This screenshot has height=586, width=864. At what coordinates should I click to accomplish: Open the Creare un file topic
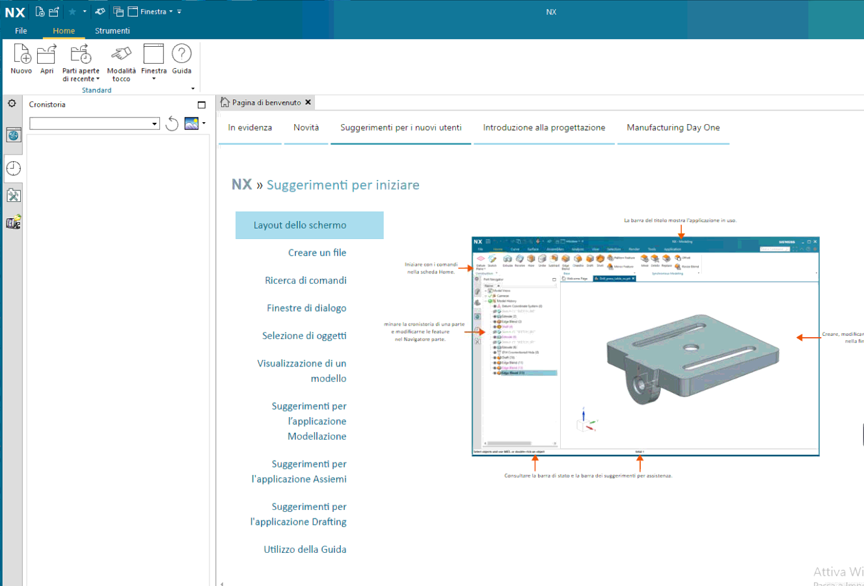tap(317, 253)
